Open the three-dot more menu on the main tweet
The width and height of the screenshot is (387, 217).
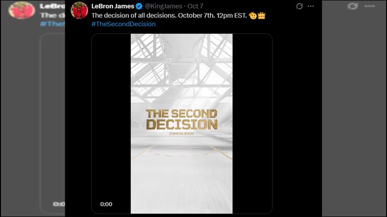pyautogui.click(x=311, y=6)
